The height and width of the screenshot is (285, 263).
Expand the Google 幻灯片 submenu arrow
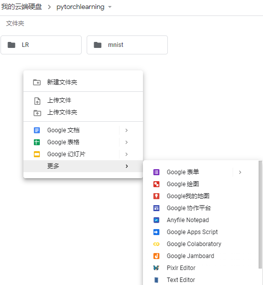[x=127, y=154]
